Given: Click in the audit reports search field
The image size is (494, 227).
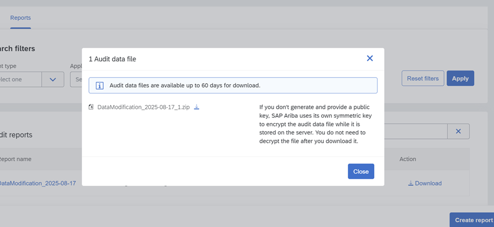Looking at the screenshot, I should point(415,131).
